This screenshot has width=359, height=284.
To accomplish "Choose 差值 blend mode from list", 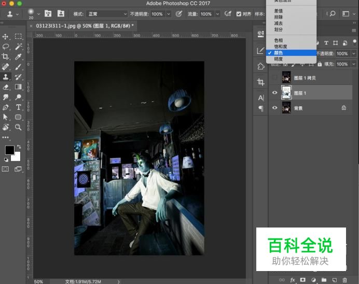I will pyautogui.click(x=279, y=11).
